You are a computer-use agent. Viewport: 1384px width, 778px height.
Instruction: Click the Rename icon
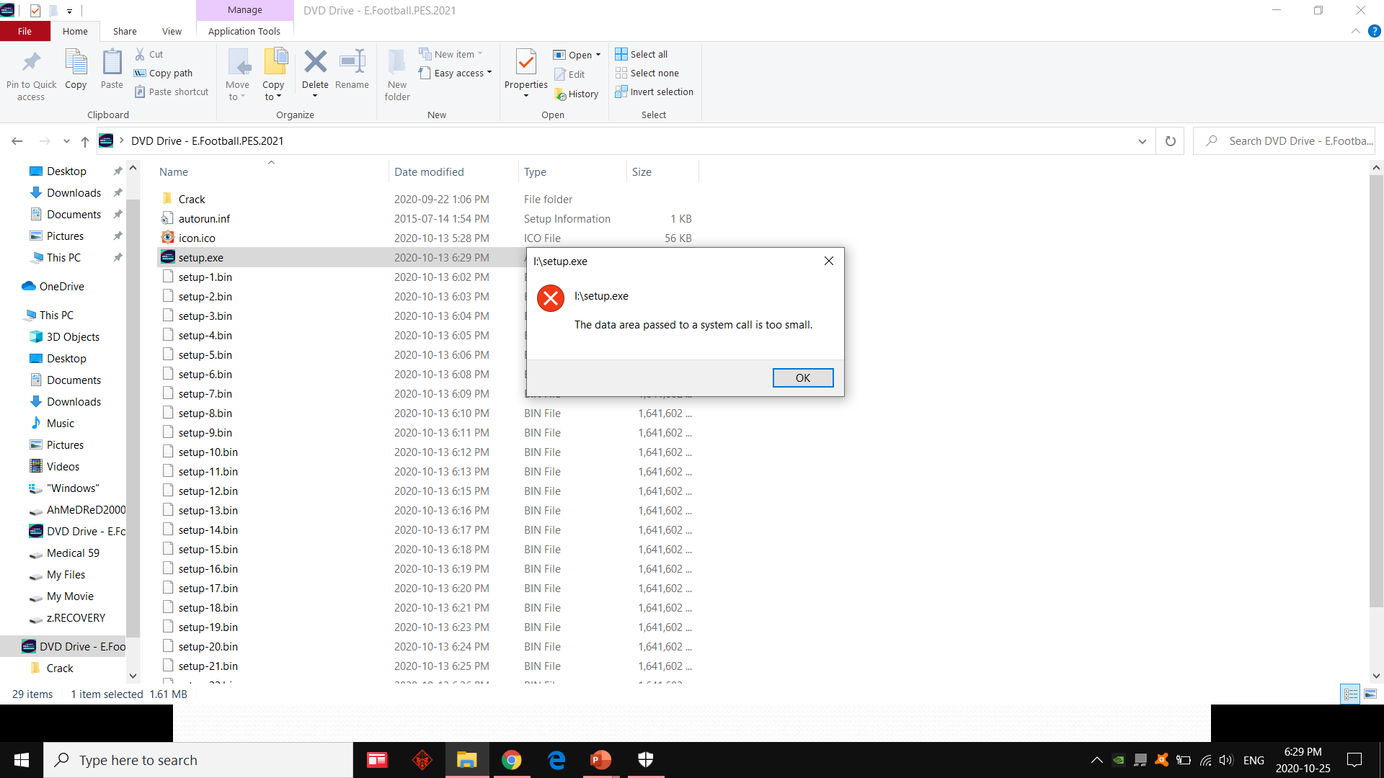coord(352,62)
